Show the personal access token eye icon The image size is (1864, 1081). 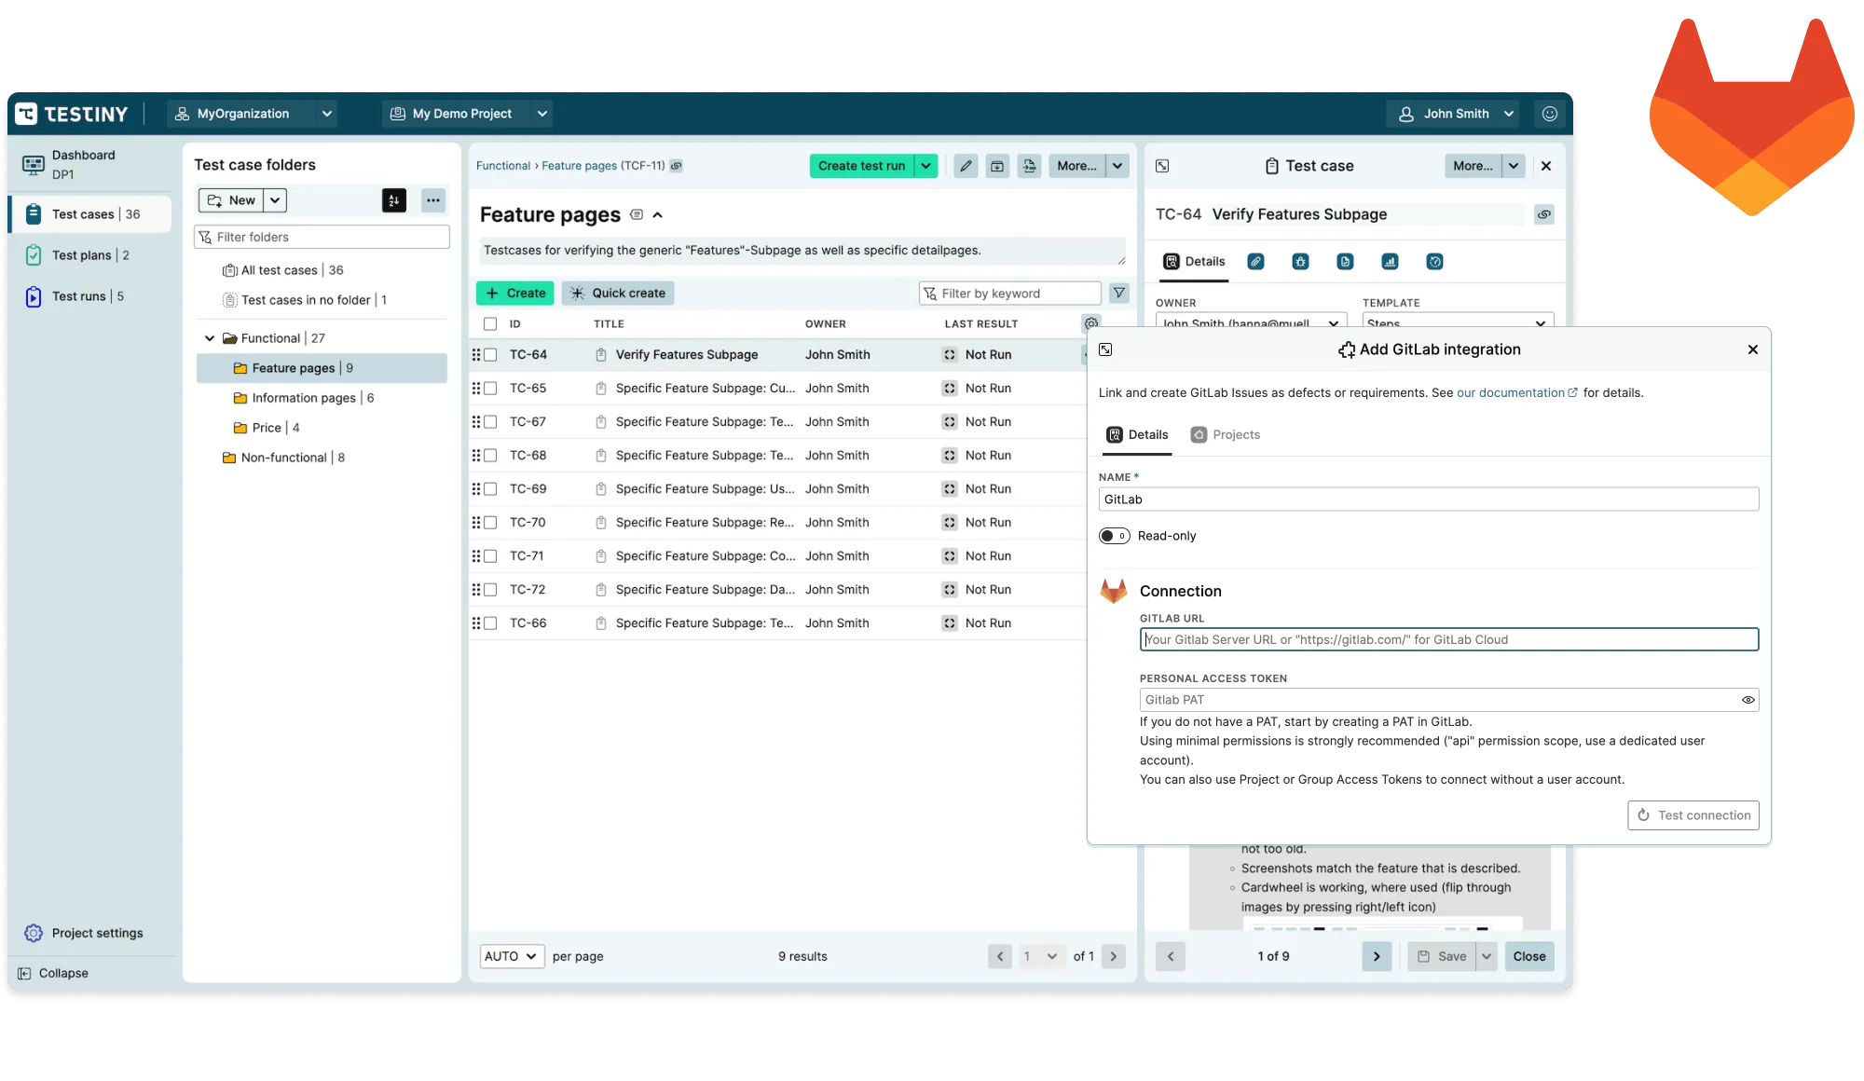(x=1747, y=700)
